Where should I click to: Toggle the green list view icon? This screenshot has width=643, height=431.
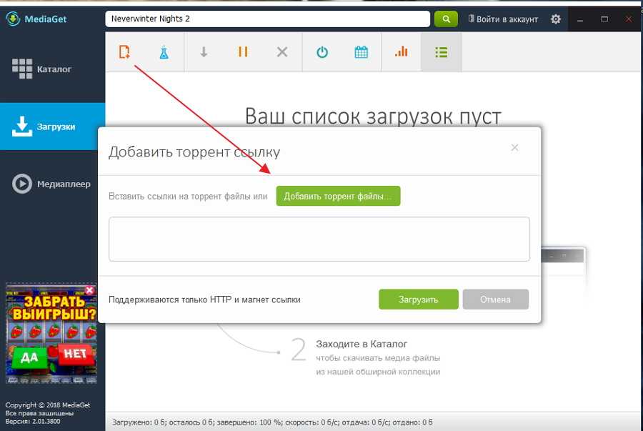[x=442, y=52]
